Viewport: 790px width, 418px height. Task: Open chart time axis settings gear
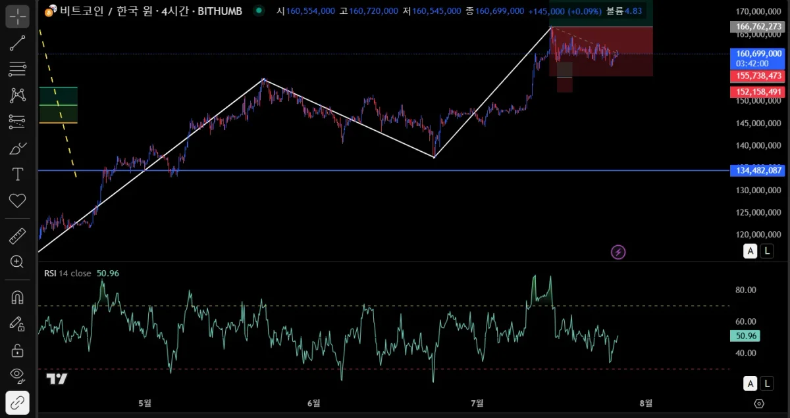point(758,404)
